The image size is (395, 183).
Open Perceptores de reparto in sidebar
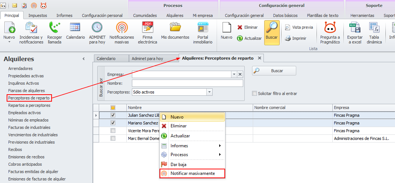pos(29,98)
